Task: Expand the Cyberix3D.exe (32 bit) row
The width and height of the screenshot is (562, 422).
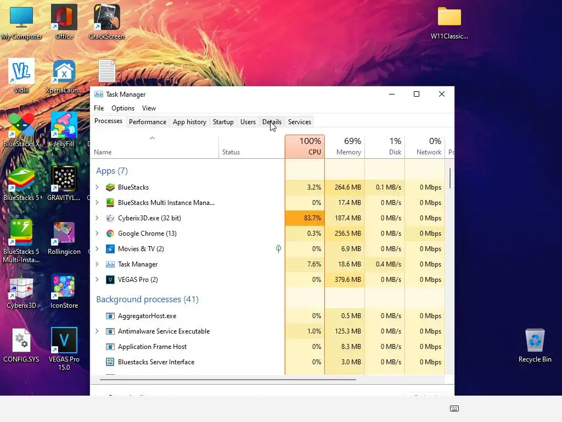Action: pos(97,218)
